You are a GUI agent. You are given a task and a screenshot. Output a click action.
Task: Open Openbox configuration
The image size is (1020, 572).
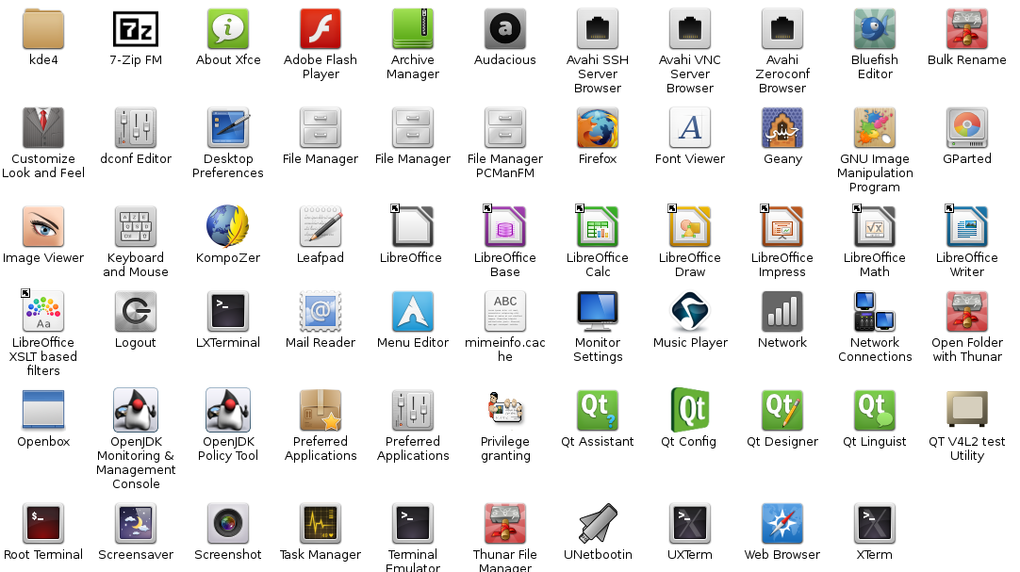43,410
